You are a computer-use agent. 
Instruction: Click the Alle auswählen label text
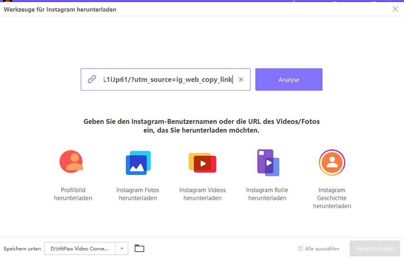tap(322, 248)
